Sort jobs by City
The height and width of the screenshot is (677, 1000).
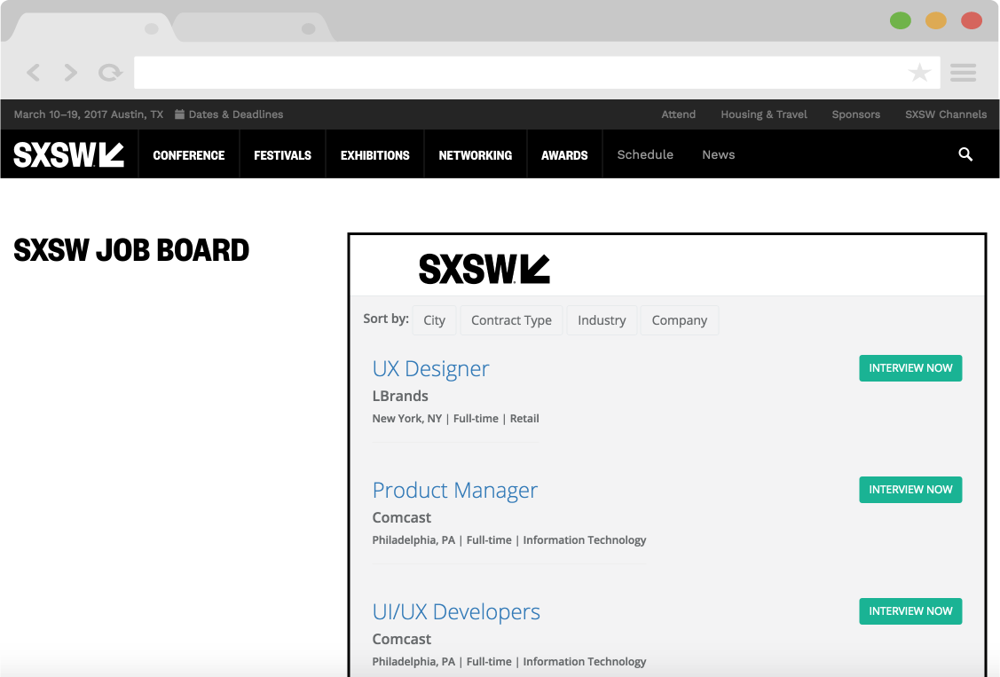(434, 320)
